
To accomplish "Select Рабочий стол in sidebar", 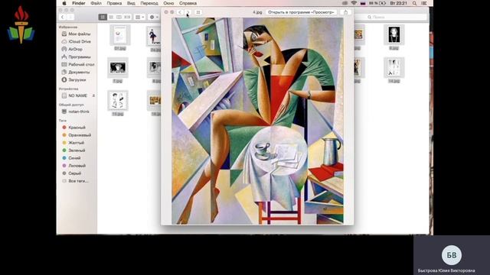I will pyautogui.click(x=78, y=64).
